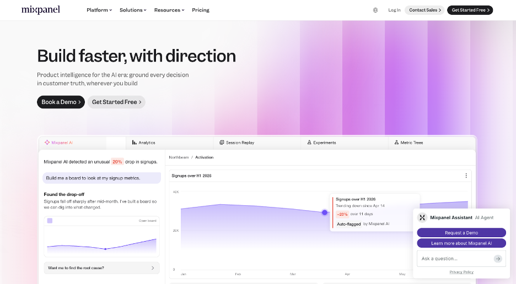Viewport: 516px width, 284px height.
Task: Click the -20% badge in tooltip
Action: 342,214
